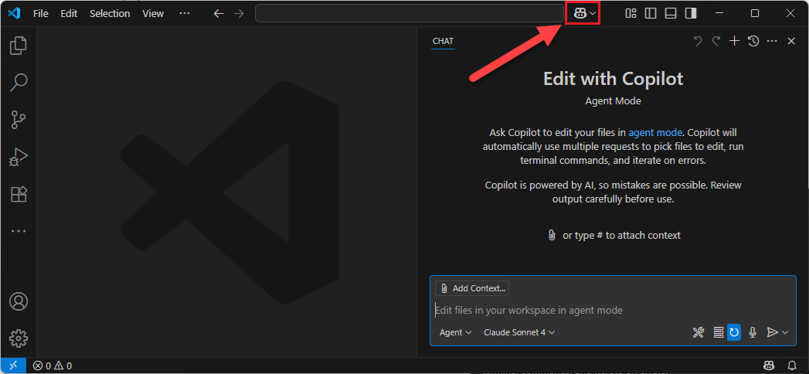Open Run and Debug view
Viewport: 809px width, 374px height.
[x=18, y=157]
